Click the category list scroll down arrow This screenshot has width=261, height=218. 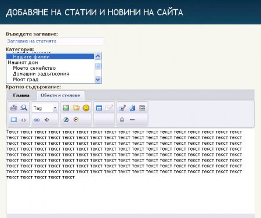[98, 80]
